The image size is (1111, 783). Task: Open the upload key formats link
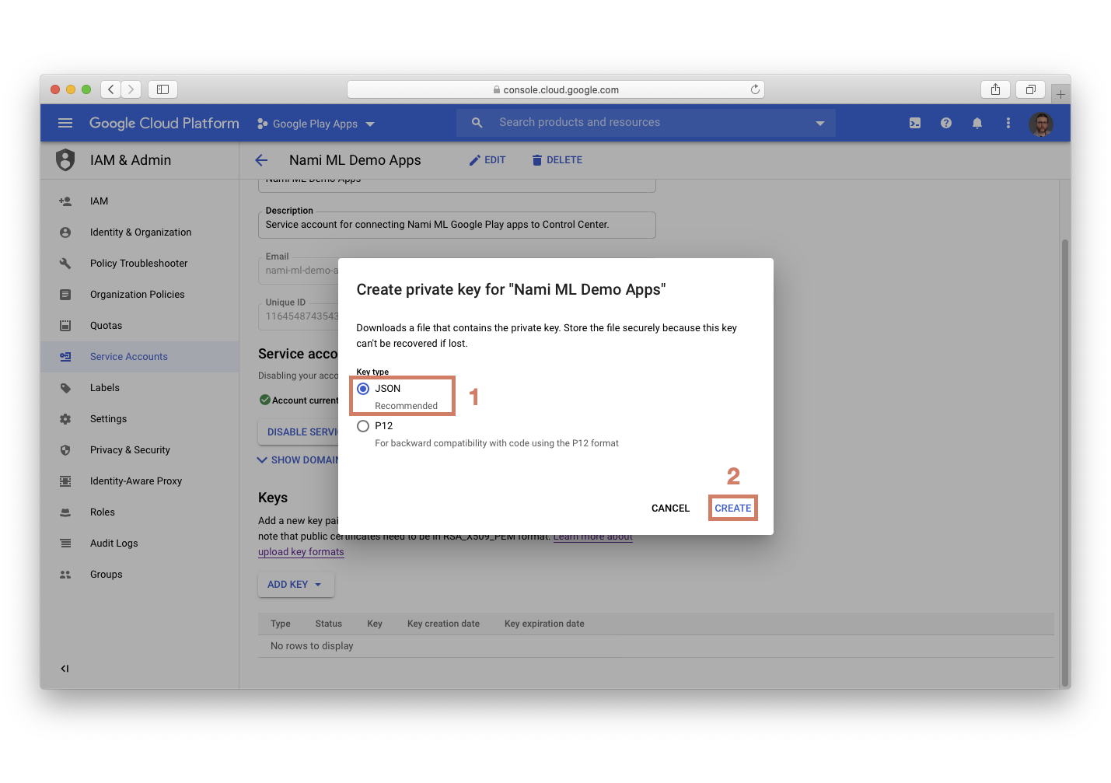click(301, 552)
